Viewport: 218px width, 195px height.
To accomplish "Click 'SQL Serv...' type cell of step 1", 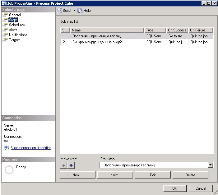I will (155, 36).
